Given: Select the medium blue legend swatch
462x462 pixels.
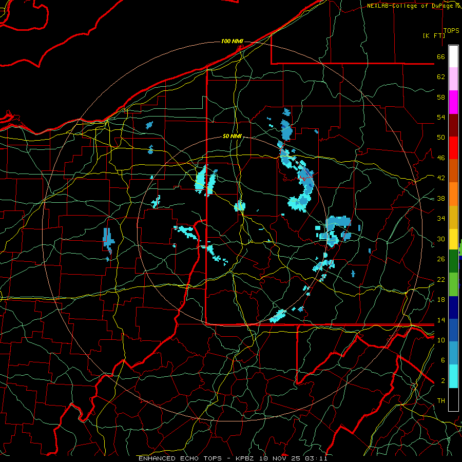Looking at the screenshot, I should click(x=453, y=330).
